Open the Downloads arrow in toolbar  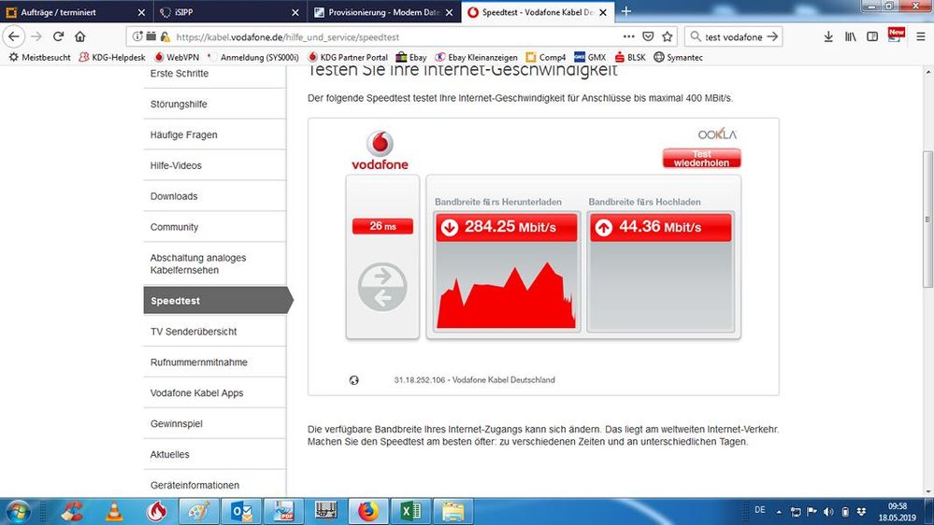[828, 36]
